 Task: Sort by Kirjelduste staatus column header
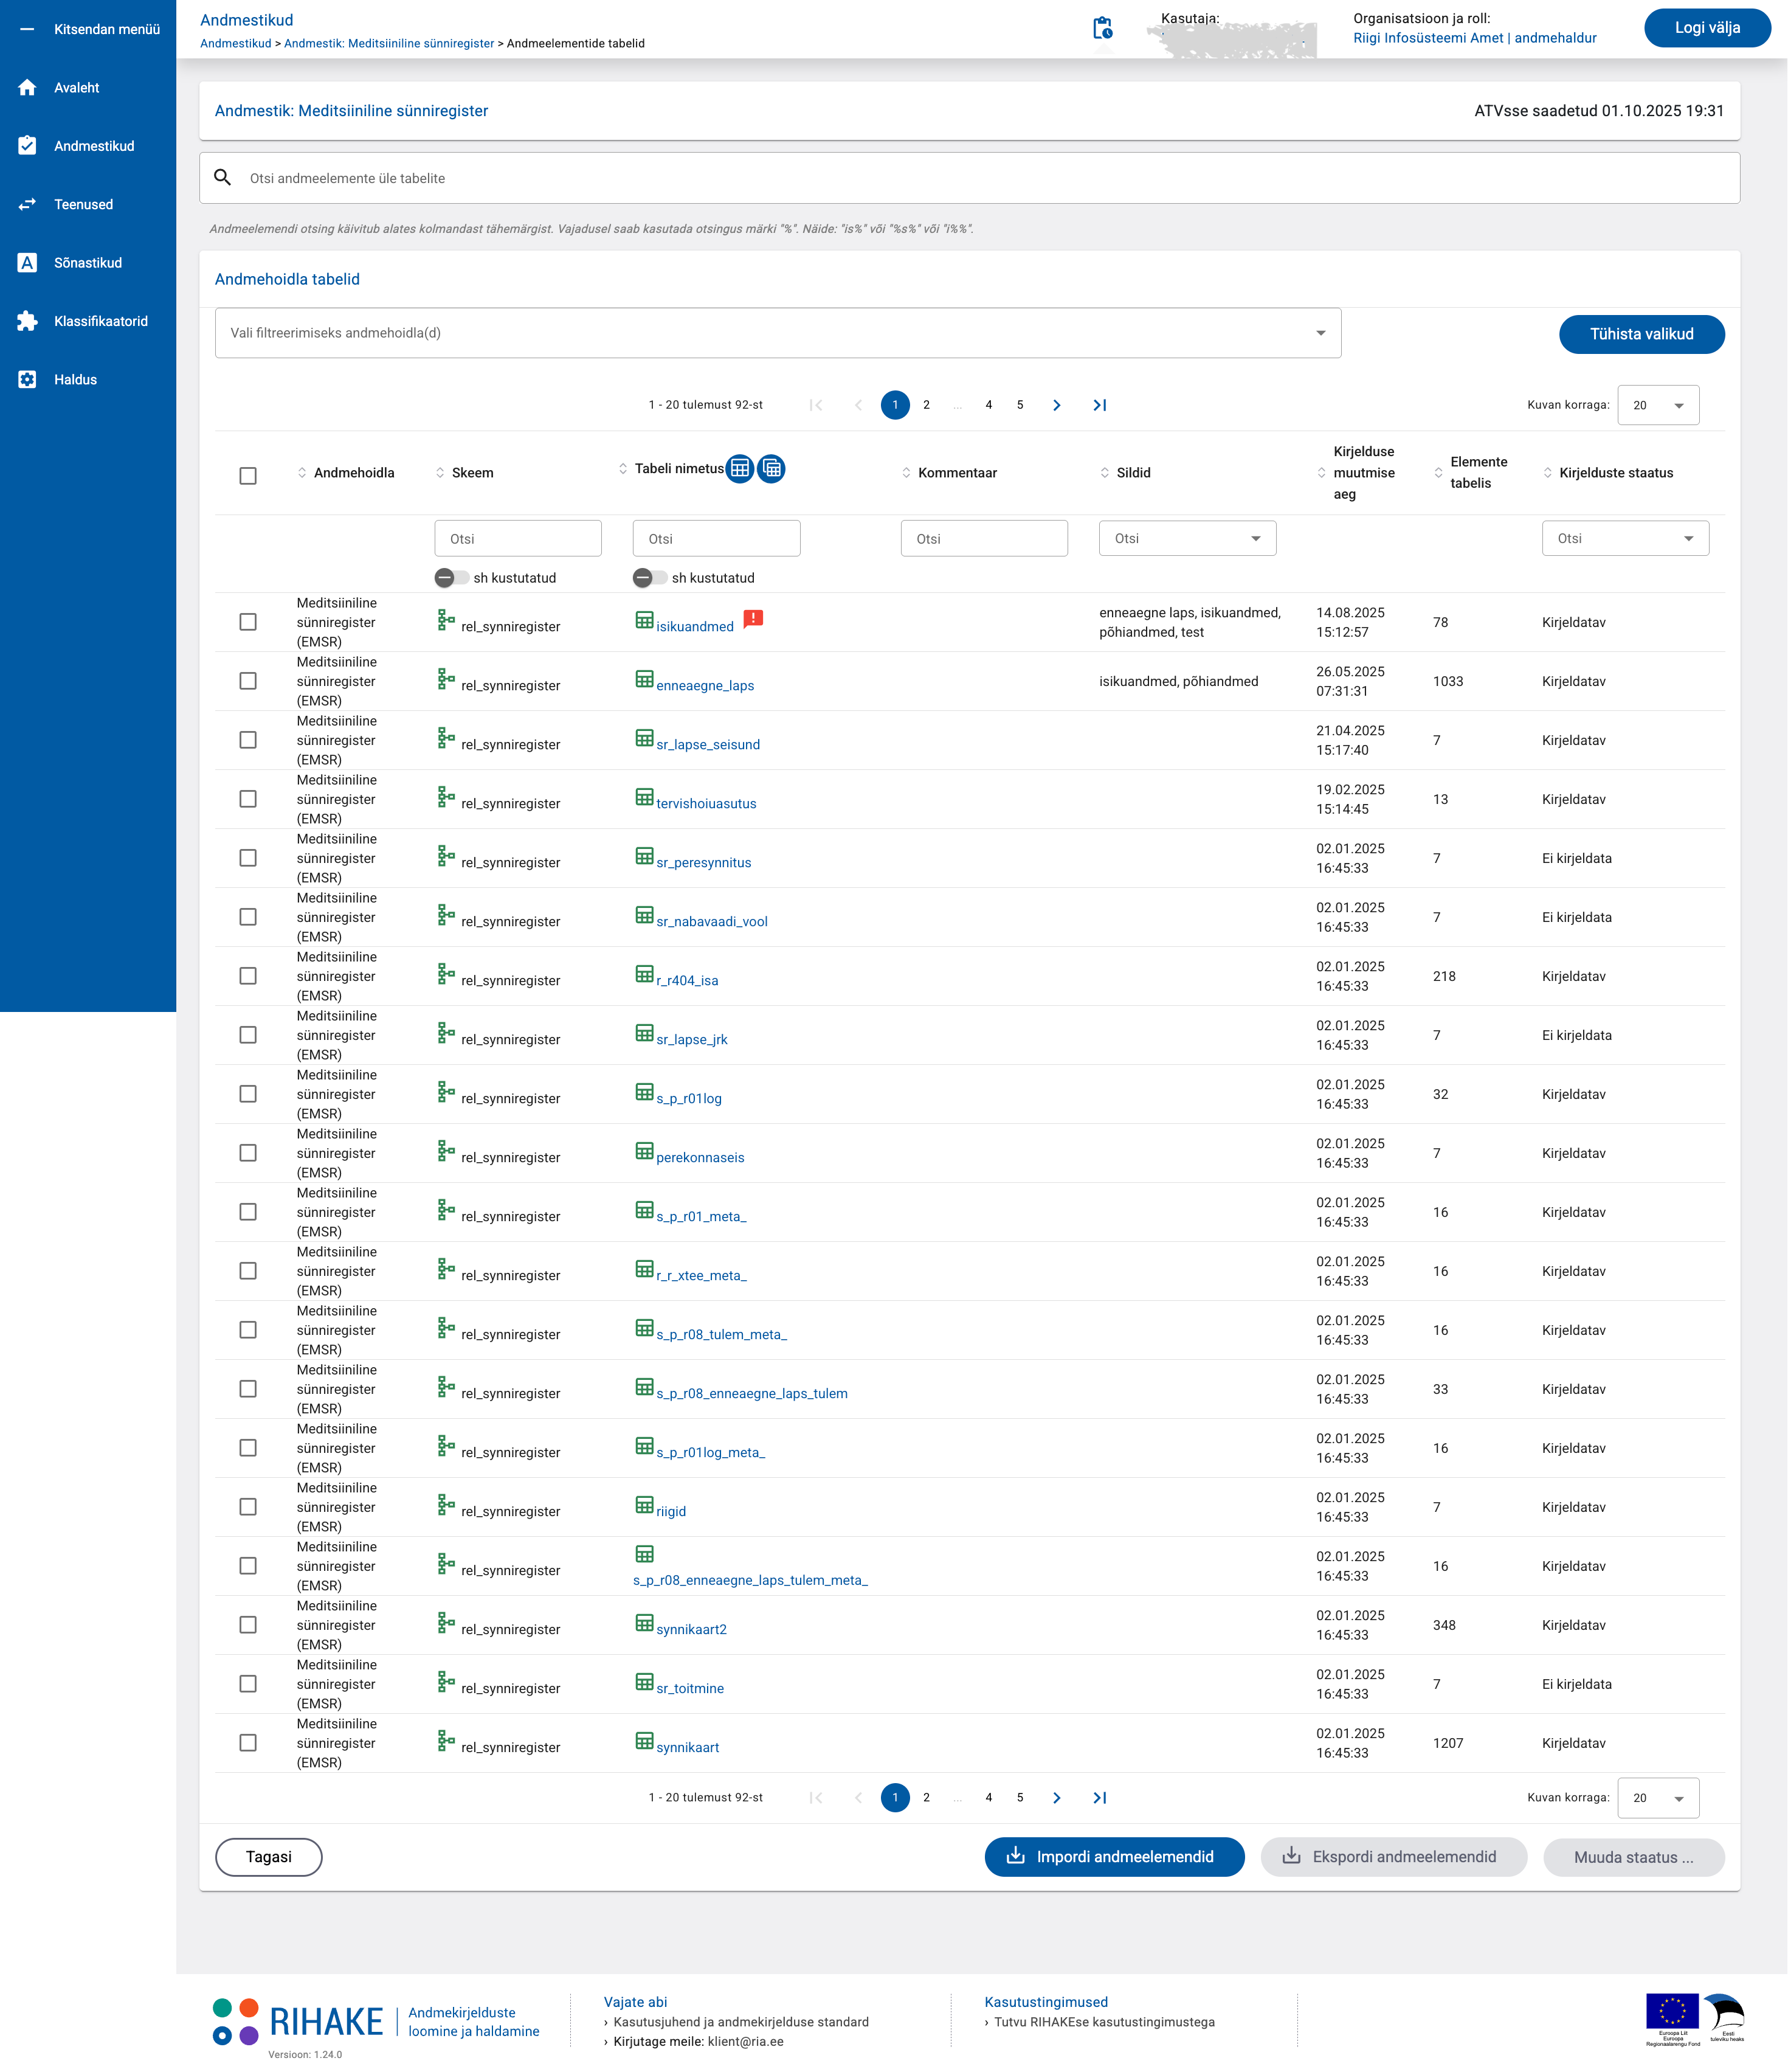click(x=1615, y=473)
